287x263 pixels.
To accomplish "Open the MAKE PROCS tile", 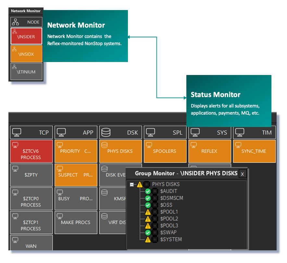I will point(76,222).
